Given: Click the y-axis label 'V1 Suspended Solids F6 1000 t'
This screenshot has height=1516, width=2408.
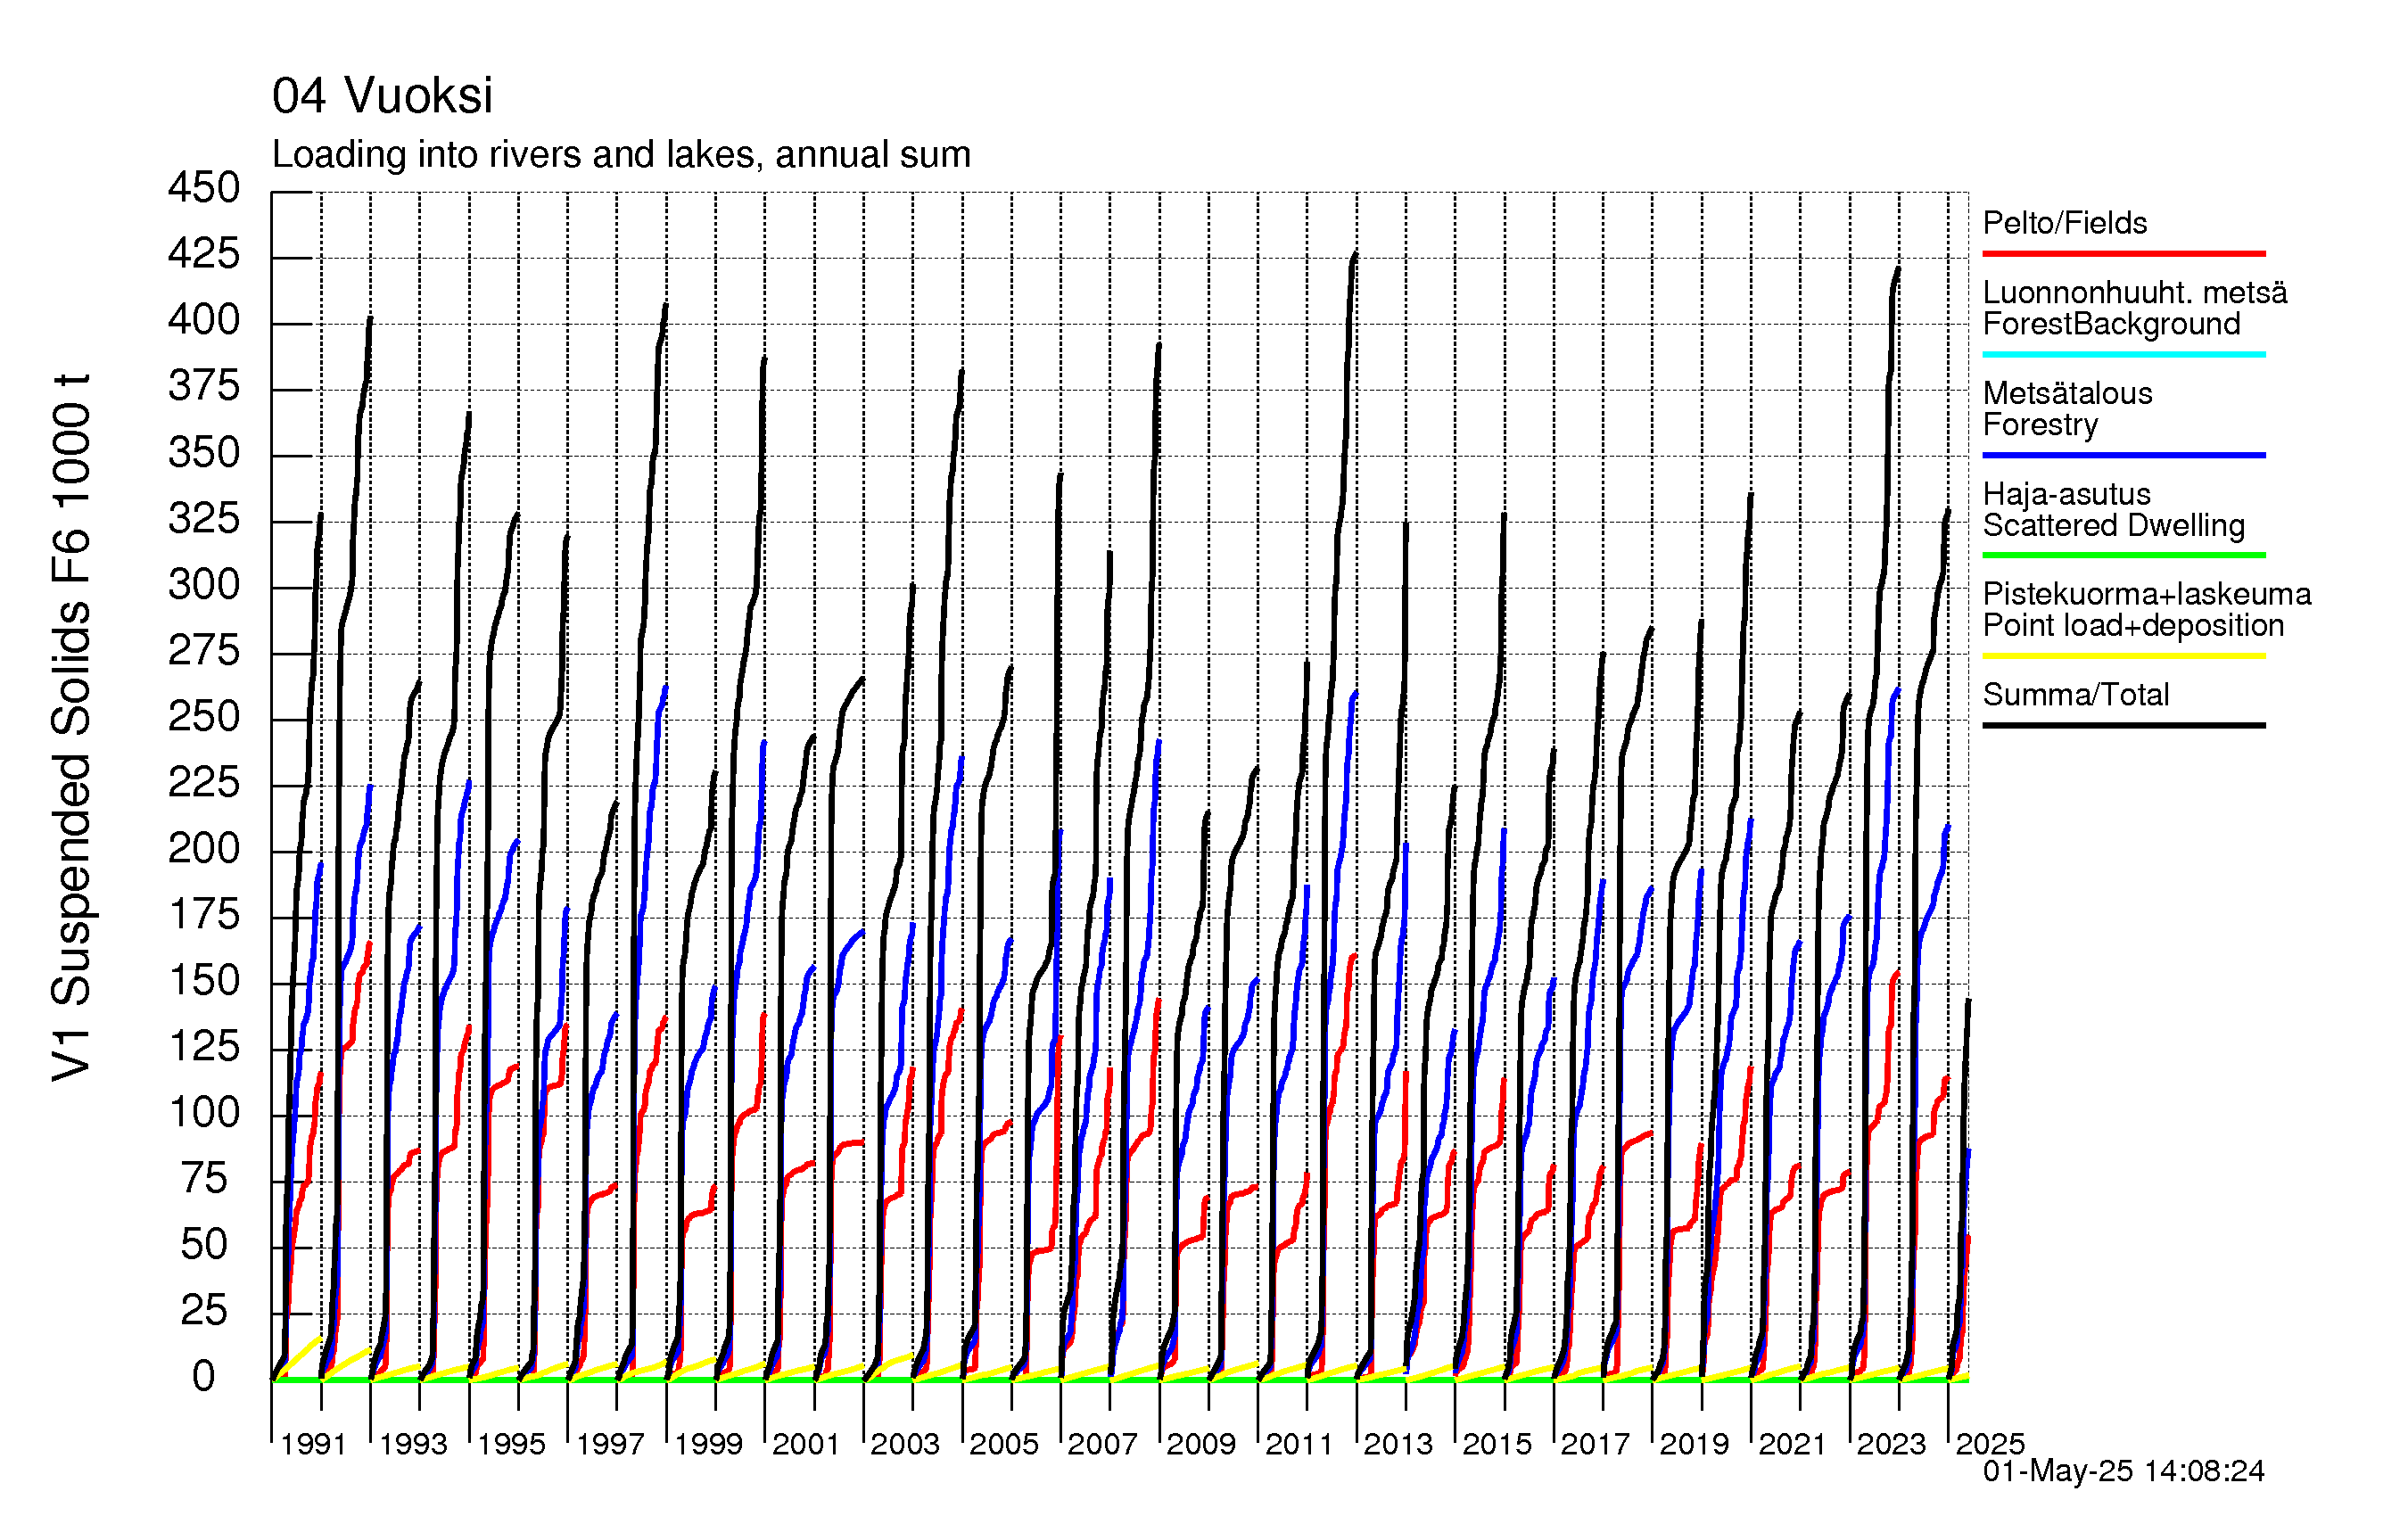Looking at the screenshot, I should [72, 728].
